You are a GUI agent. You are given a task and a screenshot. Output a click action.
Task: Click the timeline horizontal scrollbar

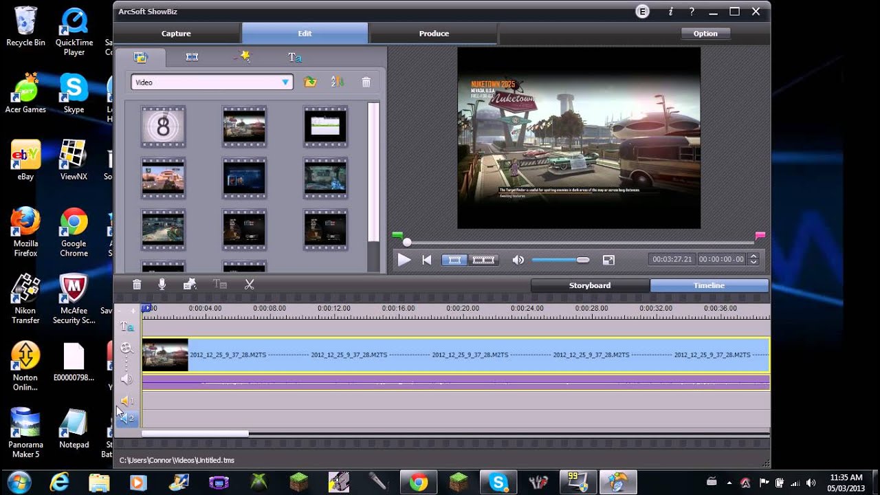[x=195, y=434]
